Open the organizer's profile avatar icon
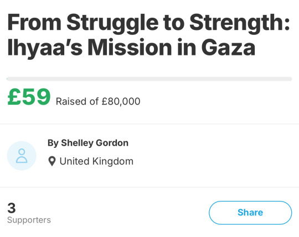The height and width of the screenshot is (237, 299). pyautogui.click(x=22, y=156)
